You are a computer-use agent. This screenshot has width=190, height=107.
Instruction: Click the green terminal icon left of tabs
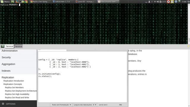pos(3,46)
